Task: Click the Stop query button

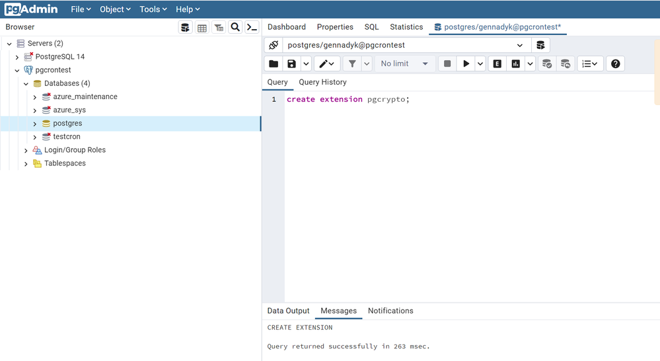Action: (x=447, y=63)
